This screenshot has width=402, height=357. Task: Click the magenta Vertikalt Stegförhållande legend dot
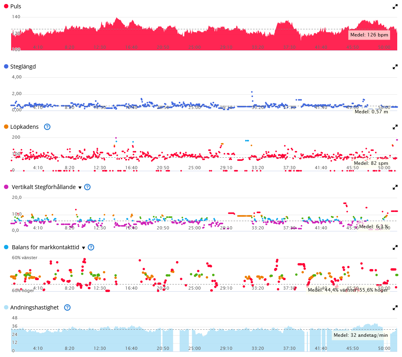pos(6,187)
